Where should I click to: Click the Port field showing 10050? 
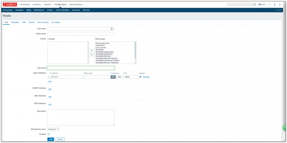(131, 77)
